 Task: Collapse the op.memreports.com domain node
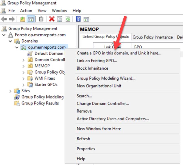tap(17, 47)
